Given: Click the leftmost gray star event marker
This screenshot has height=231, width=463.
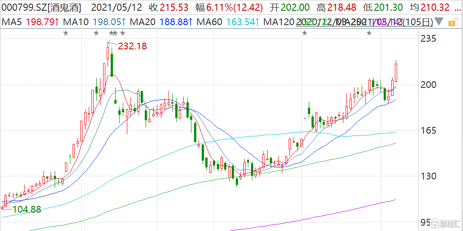Looking at the screenshot, I should 65,33.
